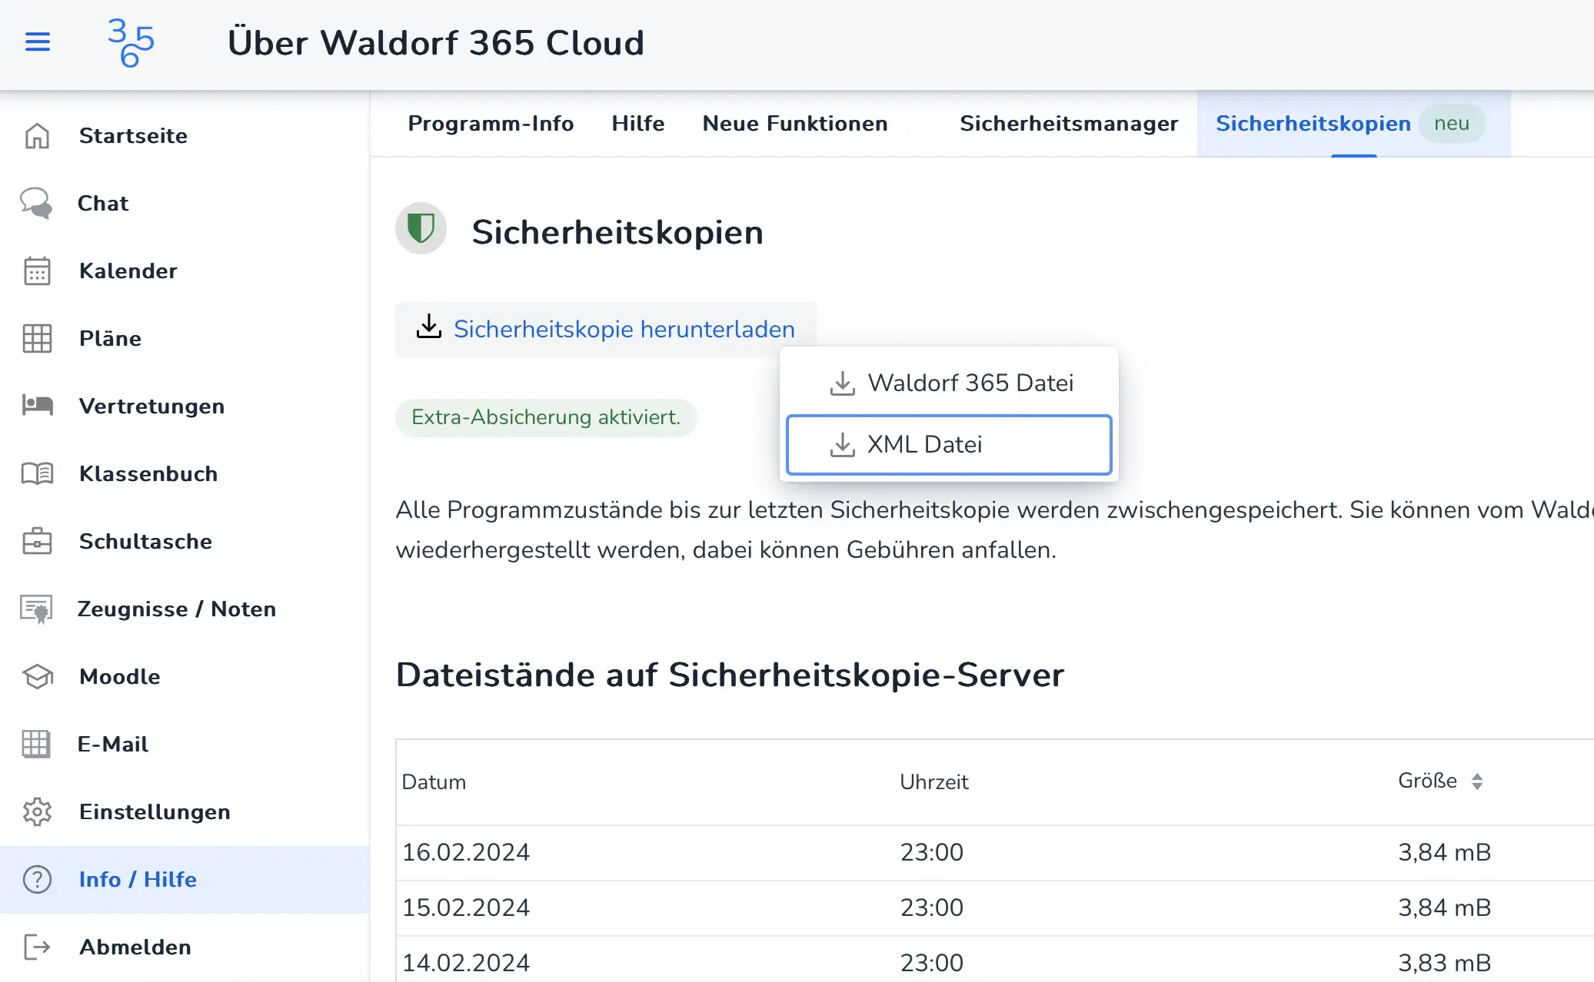This screenshot has width=1594, height=982.
Task: Click the Uhrzeit column header
Action: click(933, 782)
